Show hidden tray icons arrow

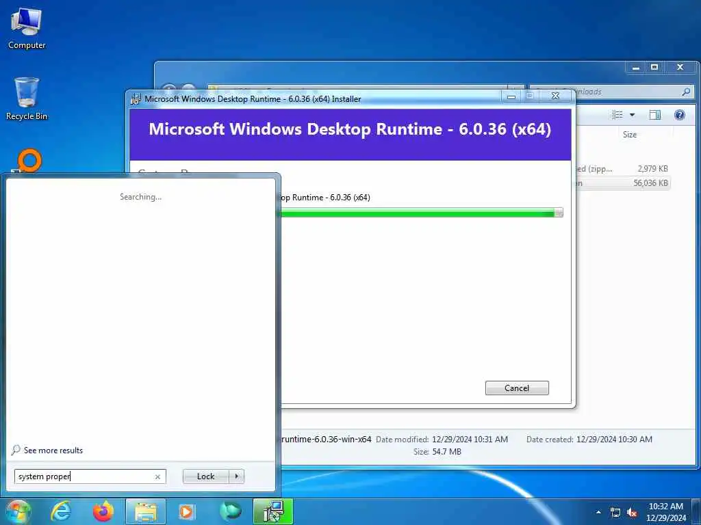point(598,512)
